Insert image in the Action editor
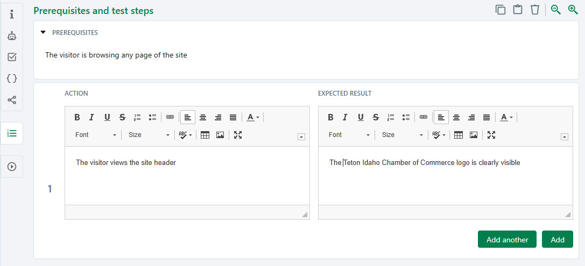The image size is (585, 266). click(220, 135)
